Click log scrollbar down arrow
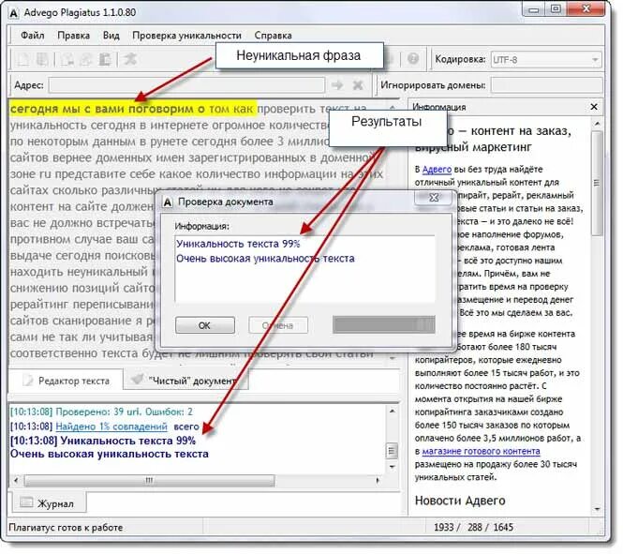 393,467
